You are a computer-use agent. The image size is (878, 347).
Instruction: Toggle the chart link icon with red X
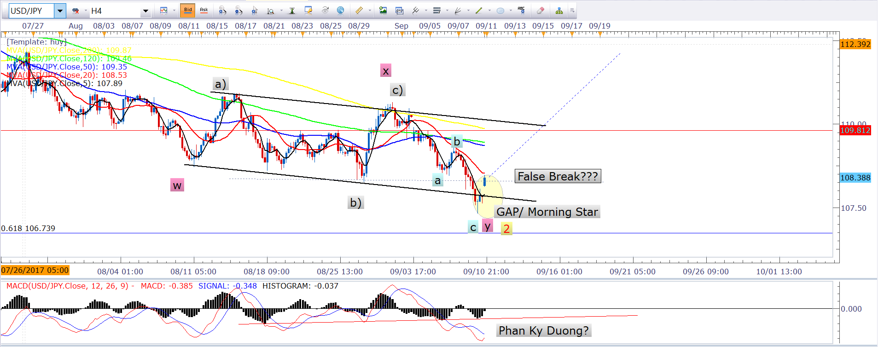tap(76, 11)
